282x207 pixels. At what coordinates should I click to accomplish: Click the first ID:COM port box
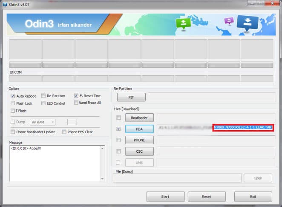click(x=26, y=78)
